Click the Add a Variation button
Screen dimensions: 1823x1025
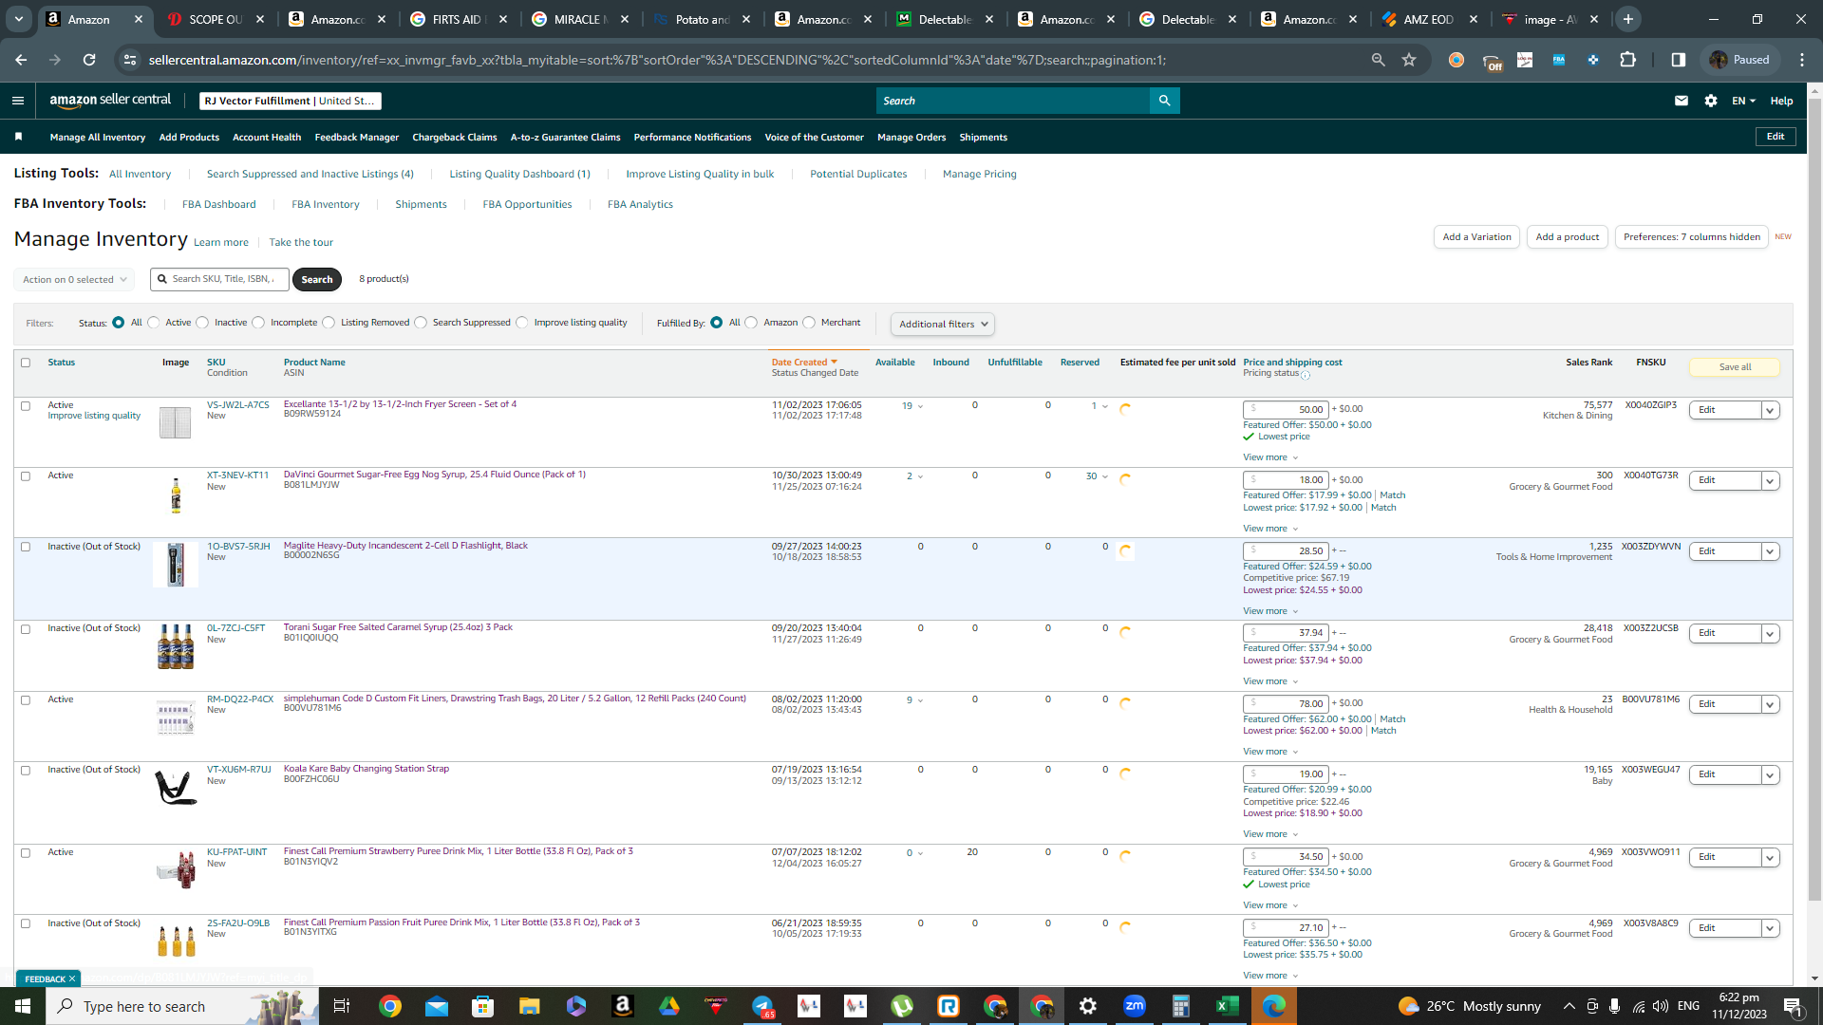coord(1476,237)
